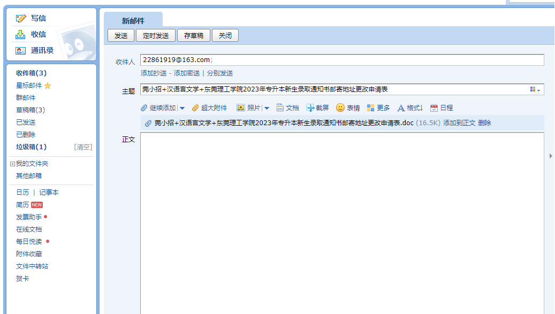Screen dimensions: 555x314
Task: Click the attached doc file paperclip icon
Action: click(148, 123)
